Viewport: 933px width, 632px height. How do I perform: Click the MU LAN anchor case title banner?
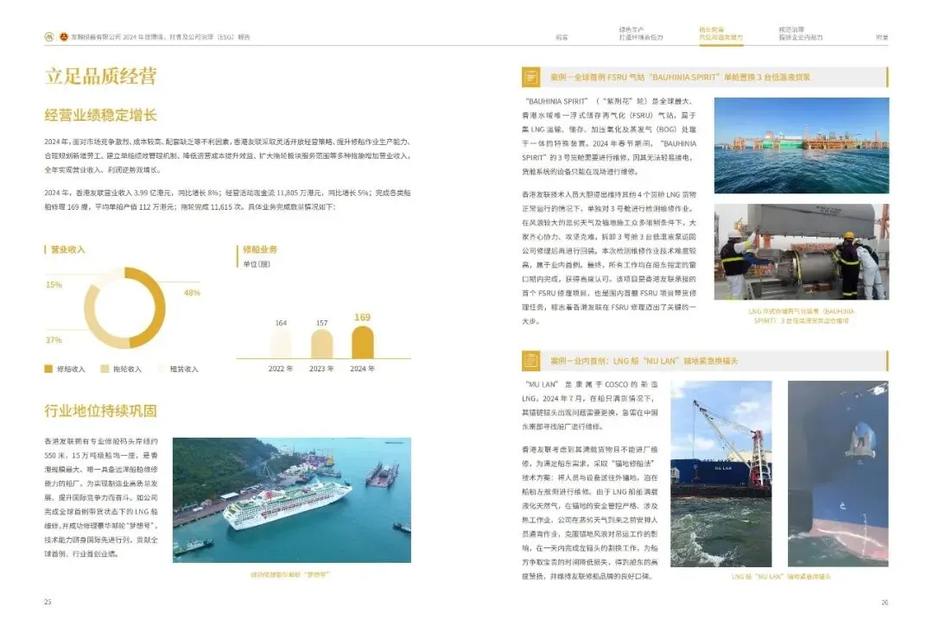coord(705,361)
